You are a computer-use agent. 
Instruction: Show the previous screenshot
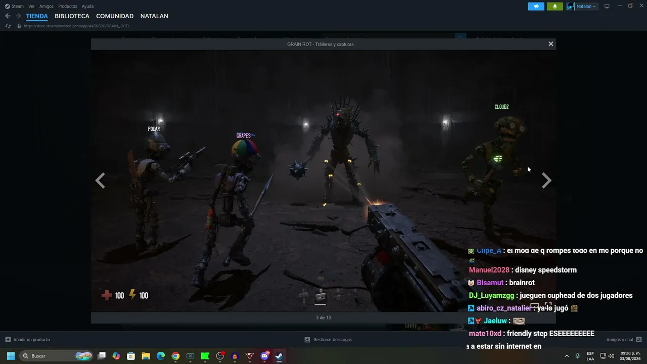[x=100, y=180]
